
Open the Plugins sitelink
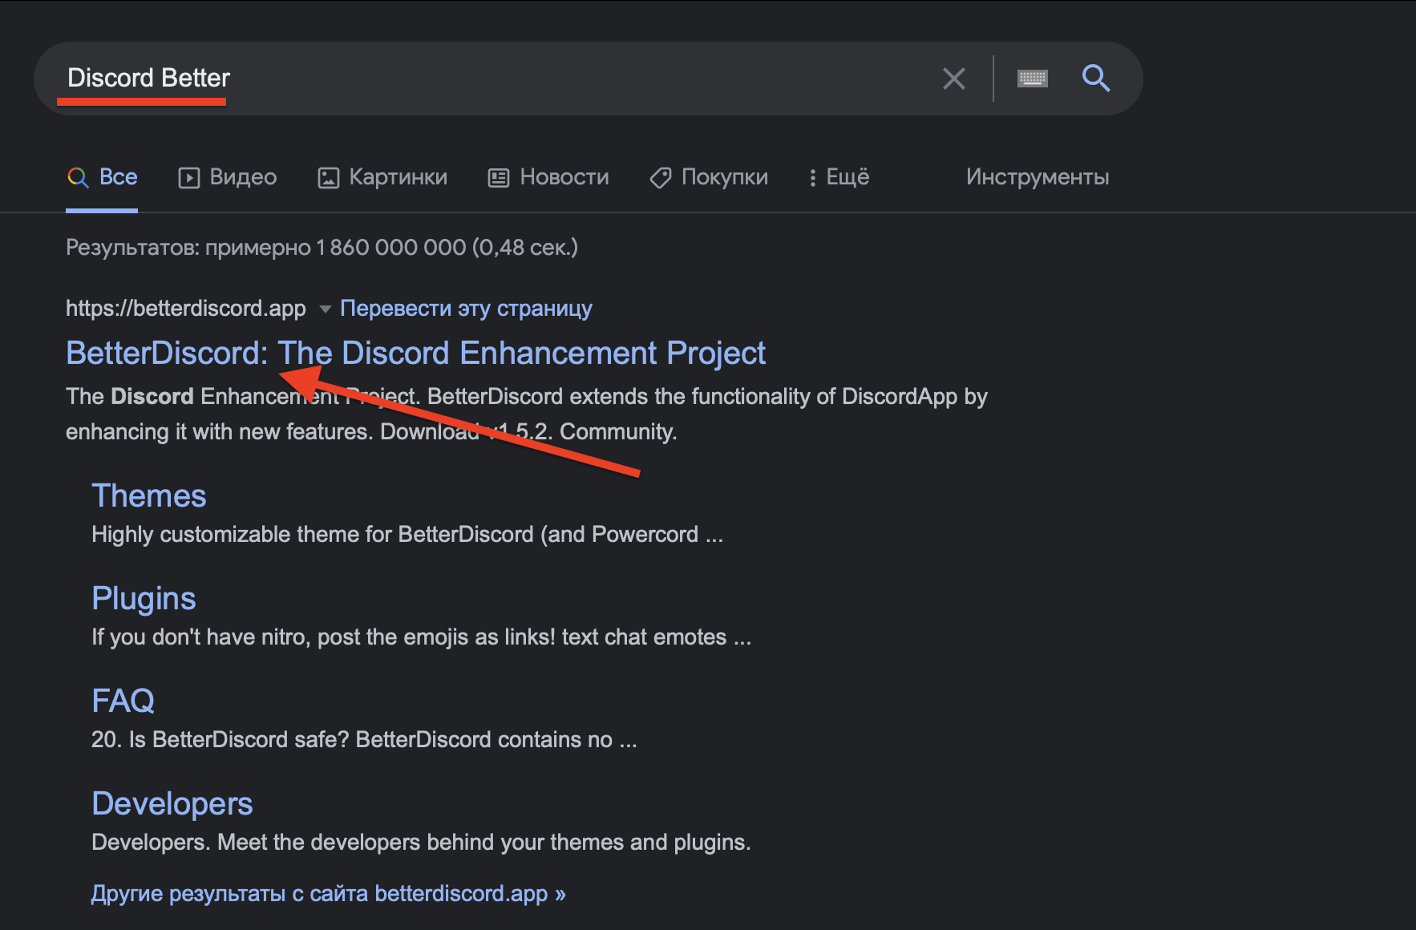click(144, 599)
